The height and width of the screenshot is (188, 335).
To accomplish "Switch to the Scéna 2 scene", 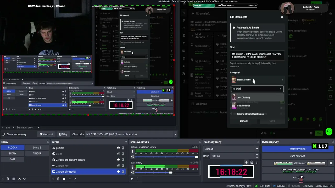I will 37,148.
